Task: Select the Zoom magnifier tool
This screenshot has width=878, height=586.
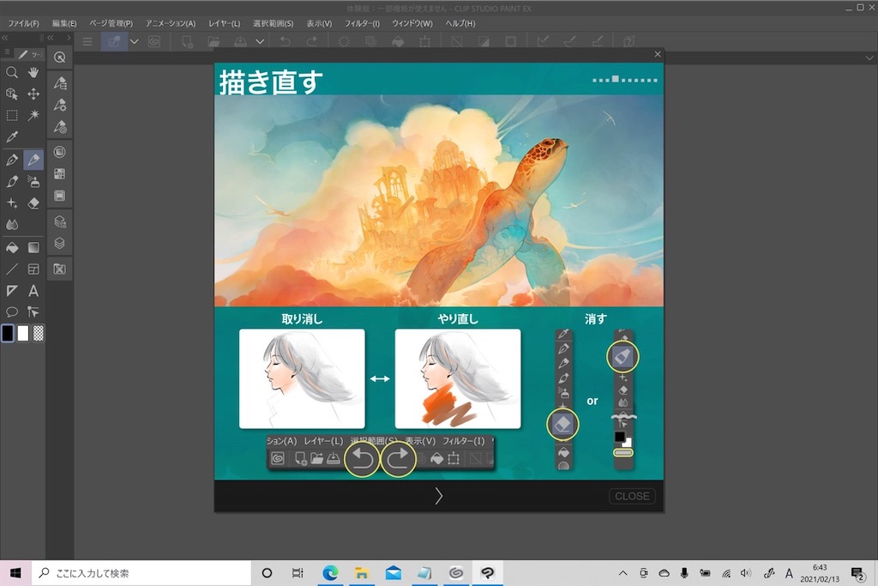Action: pos(12,72)
